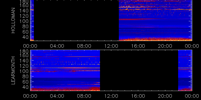The width and height of the screenshot is (201, 100).
Task: Select the 160 tick label on HOLLOMAN axis
Action: 24,5
